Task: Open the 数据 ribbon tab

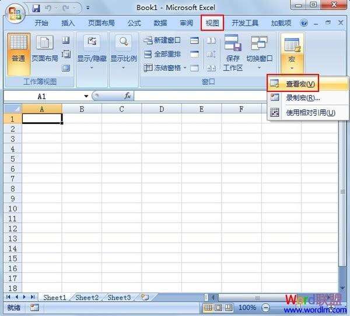Action: [x=160, y=23]
